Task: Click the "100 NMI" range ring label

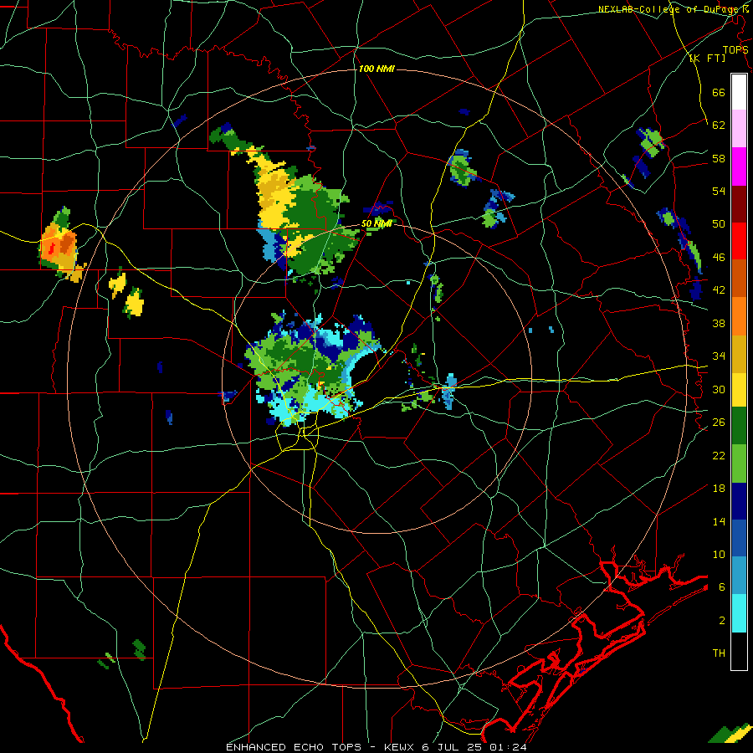Action: click(x=376, y=69)
